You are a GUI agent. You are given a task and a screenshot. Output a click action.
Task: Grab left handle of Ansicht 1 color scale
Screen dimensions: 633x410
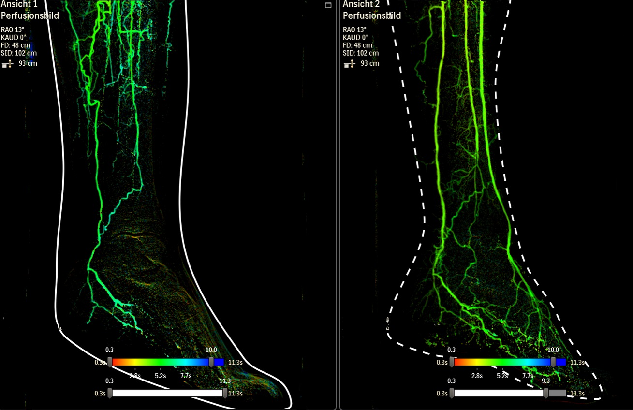pyautogui.click(x=110, y=362)
